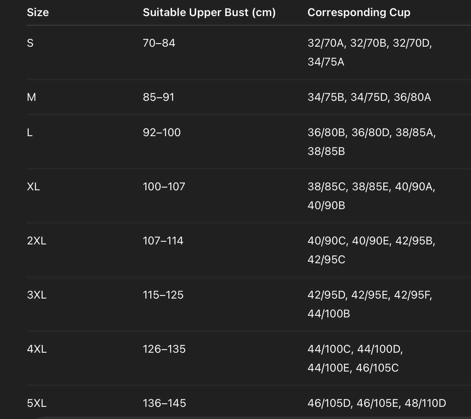The height and width of the screenshot is (419, 471).
Task: Select the 2XL size row label
Action: point(37,241)
